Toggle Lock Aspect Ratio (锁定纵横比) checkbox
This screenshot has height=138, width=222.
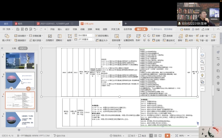point(97,35)
